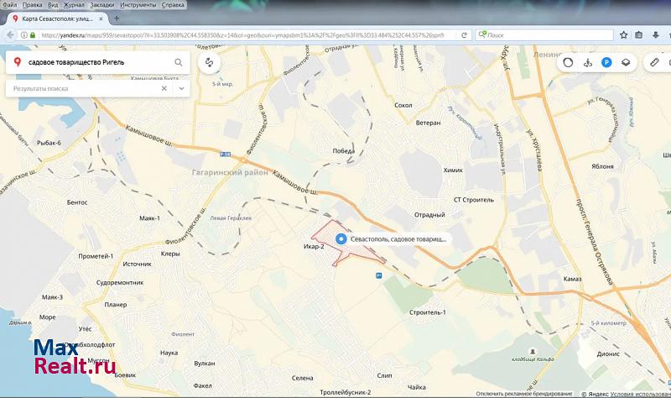Click the gas station icon on the map
The image size is (671, 398).
coord(380,275)
